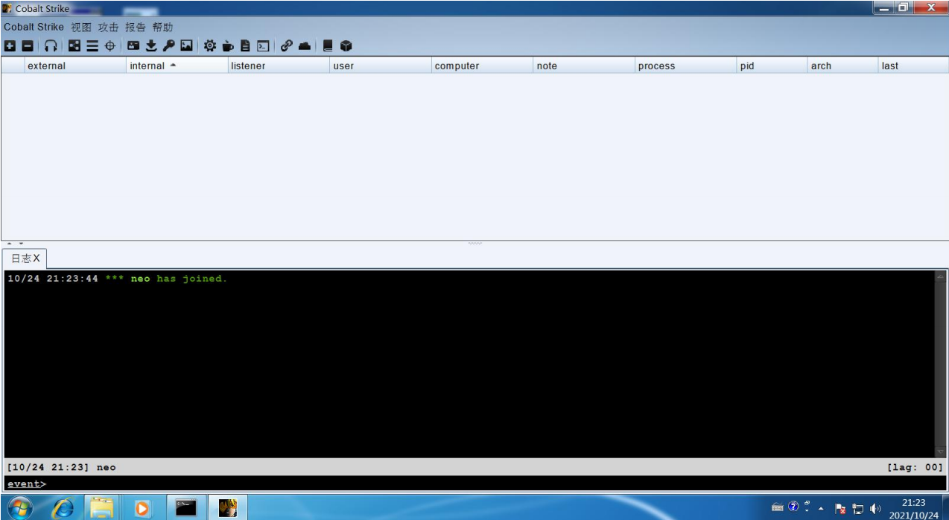The image size is (949, 520).
Task: Open the Cobalt Strike menu
Action: tap(34, 27)
